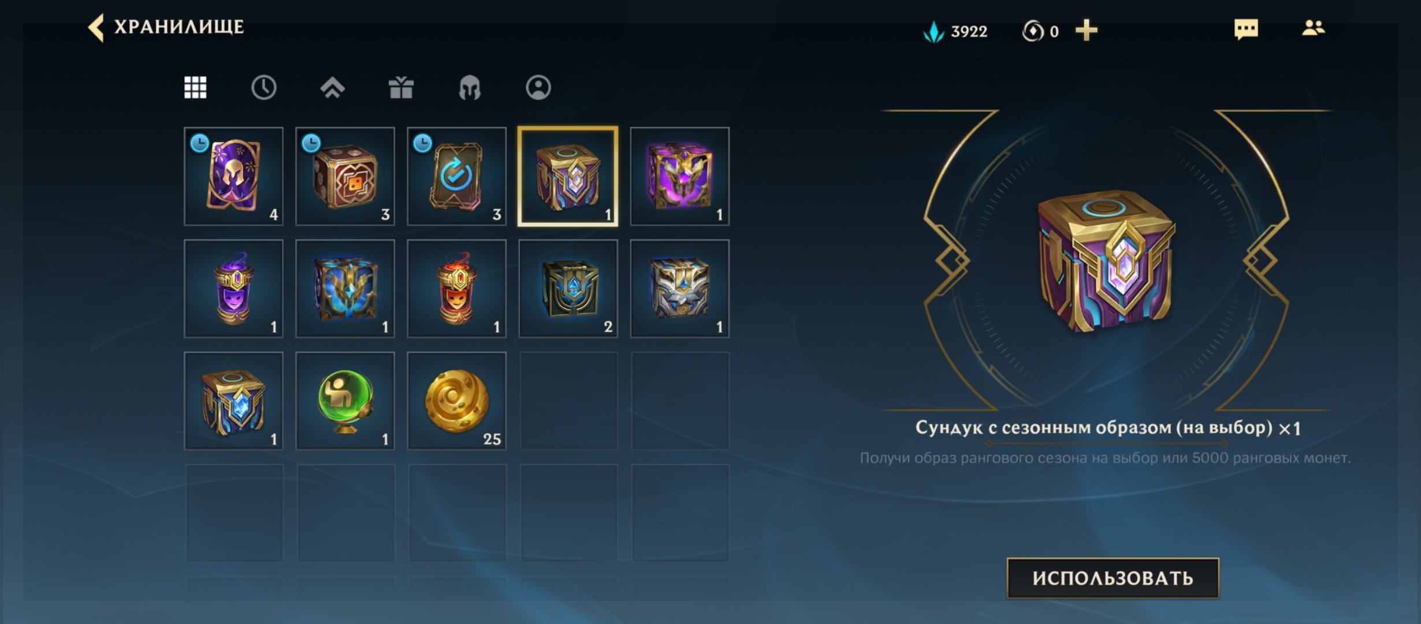Add currency with the plus icon

(1086, 30)
